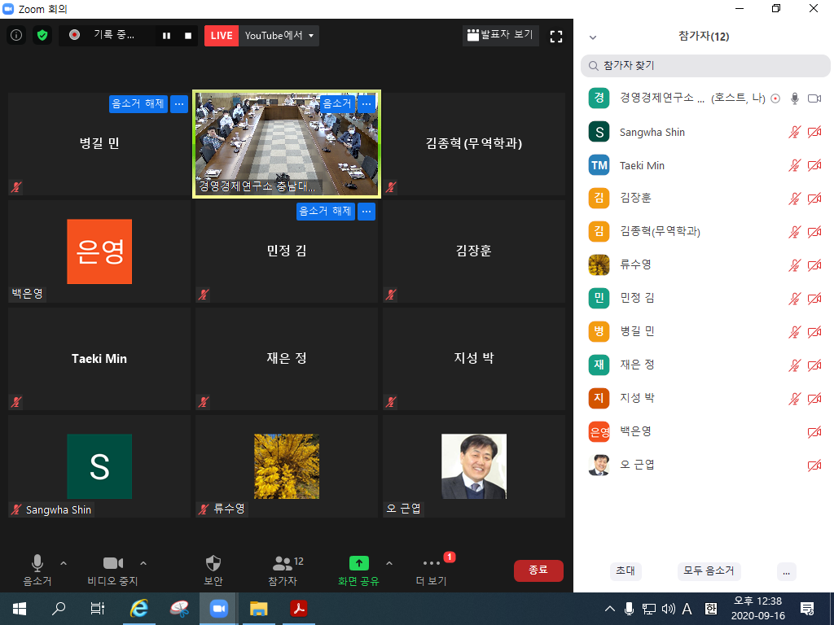Viewport: 834px width, 625px height.
Task: Stop video (비디오 중지)
Action: tap(112, 570)
